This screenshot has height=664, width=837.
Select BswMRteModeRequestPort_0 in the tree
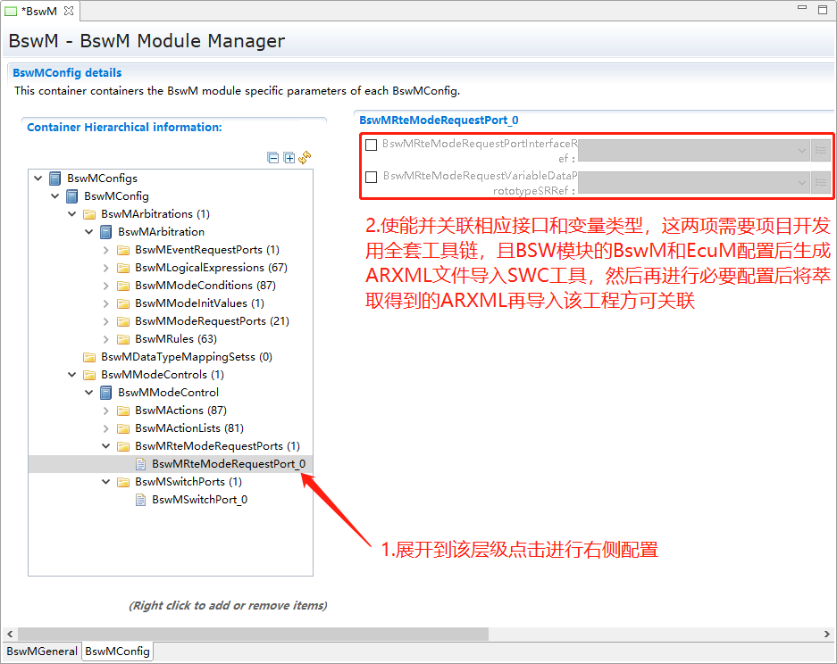(x=228, y=464)
